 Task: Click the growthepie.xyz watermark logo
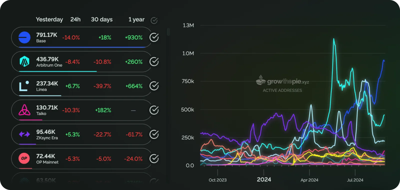[282, 81]
